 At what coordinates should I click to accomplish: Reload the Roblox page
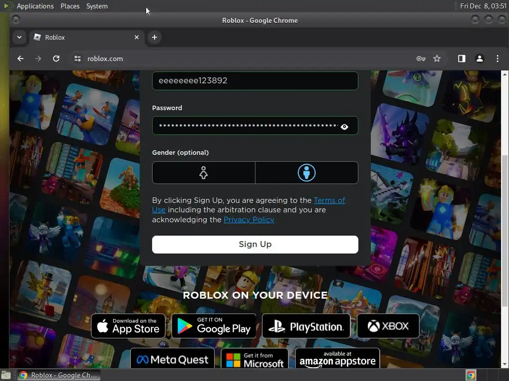click(x=56, y=59)
